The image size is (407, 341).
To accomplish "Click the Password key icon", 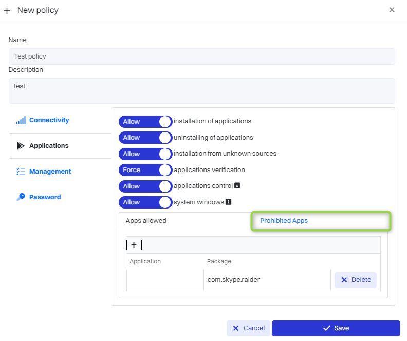I will pyautogui.click(x=21, y=197).
